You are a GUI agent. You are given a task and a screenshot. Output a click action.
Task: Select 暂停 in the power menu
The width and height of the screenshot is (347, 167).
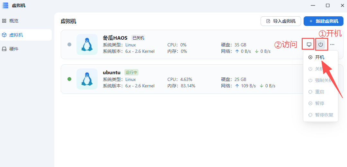coord(319,103)
